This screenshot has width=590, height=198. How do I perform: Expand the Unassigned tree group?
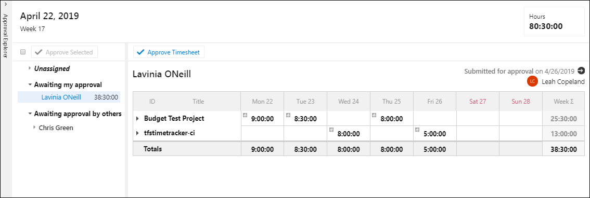[30, 68]
